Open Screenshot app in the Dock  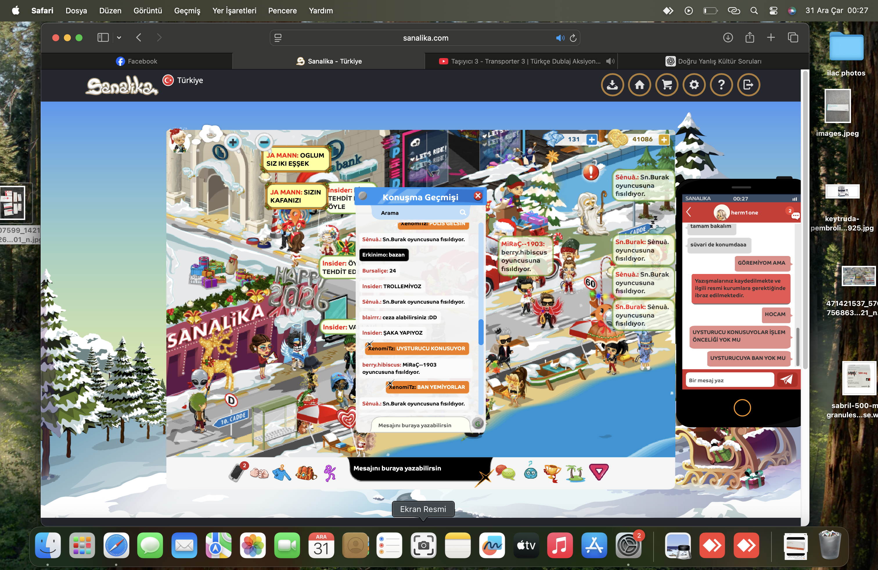pyautogui.click(x=423, y=545)
